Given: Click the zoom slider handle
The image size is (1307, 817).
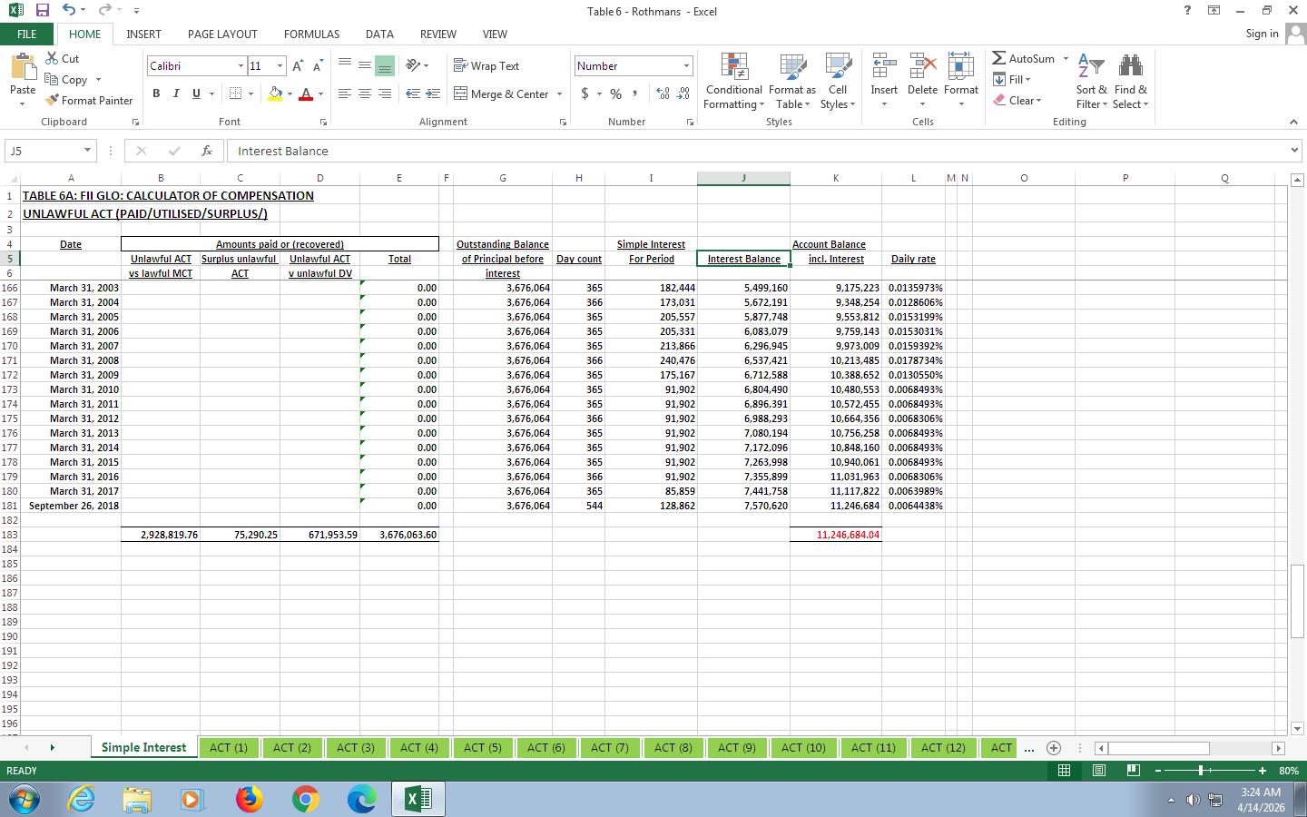Looking at the screenshot, I should point(1201,771).
